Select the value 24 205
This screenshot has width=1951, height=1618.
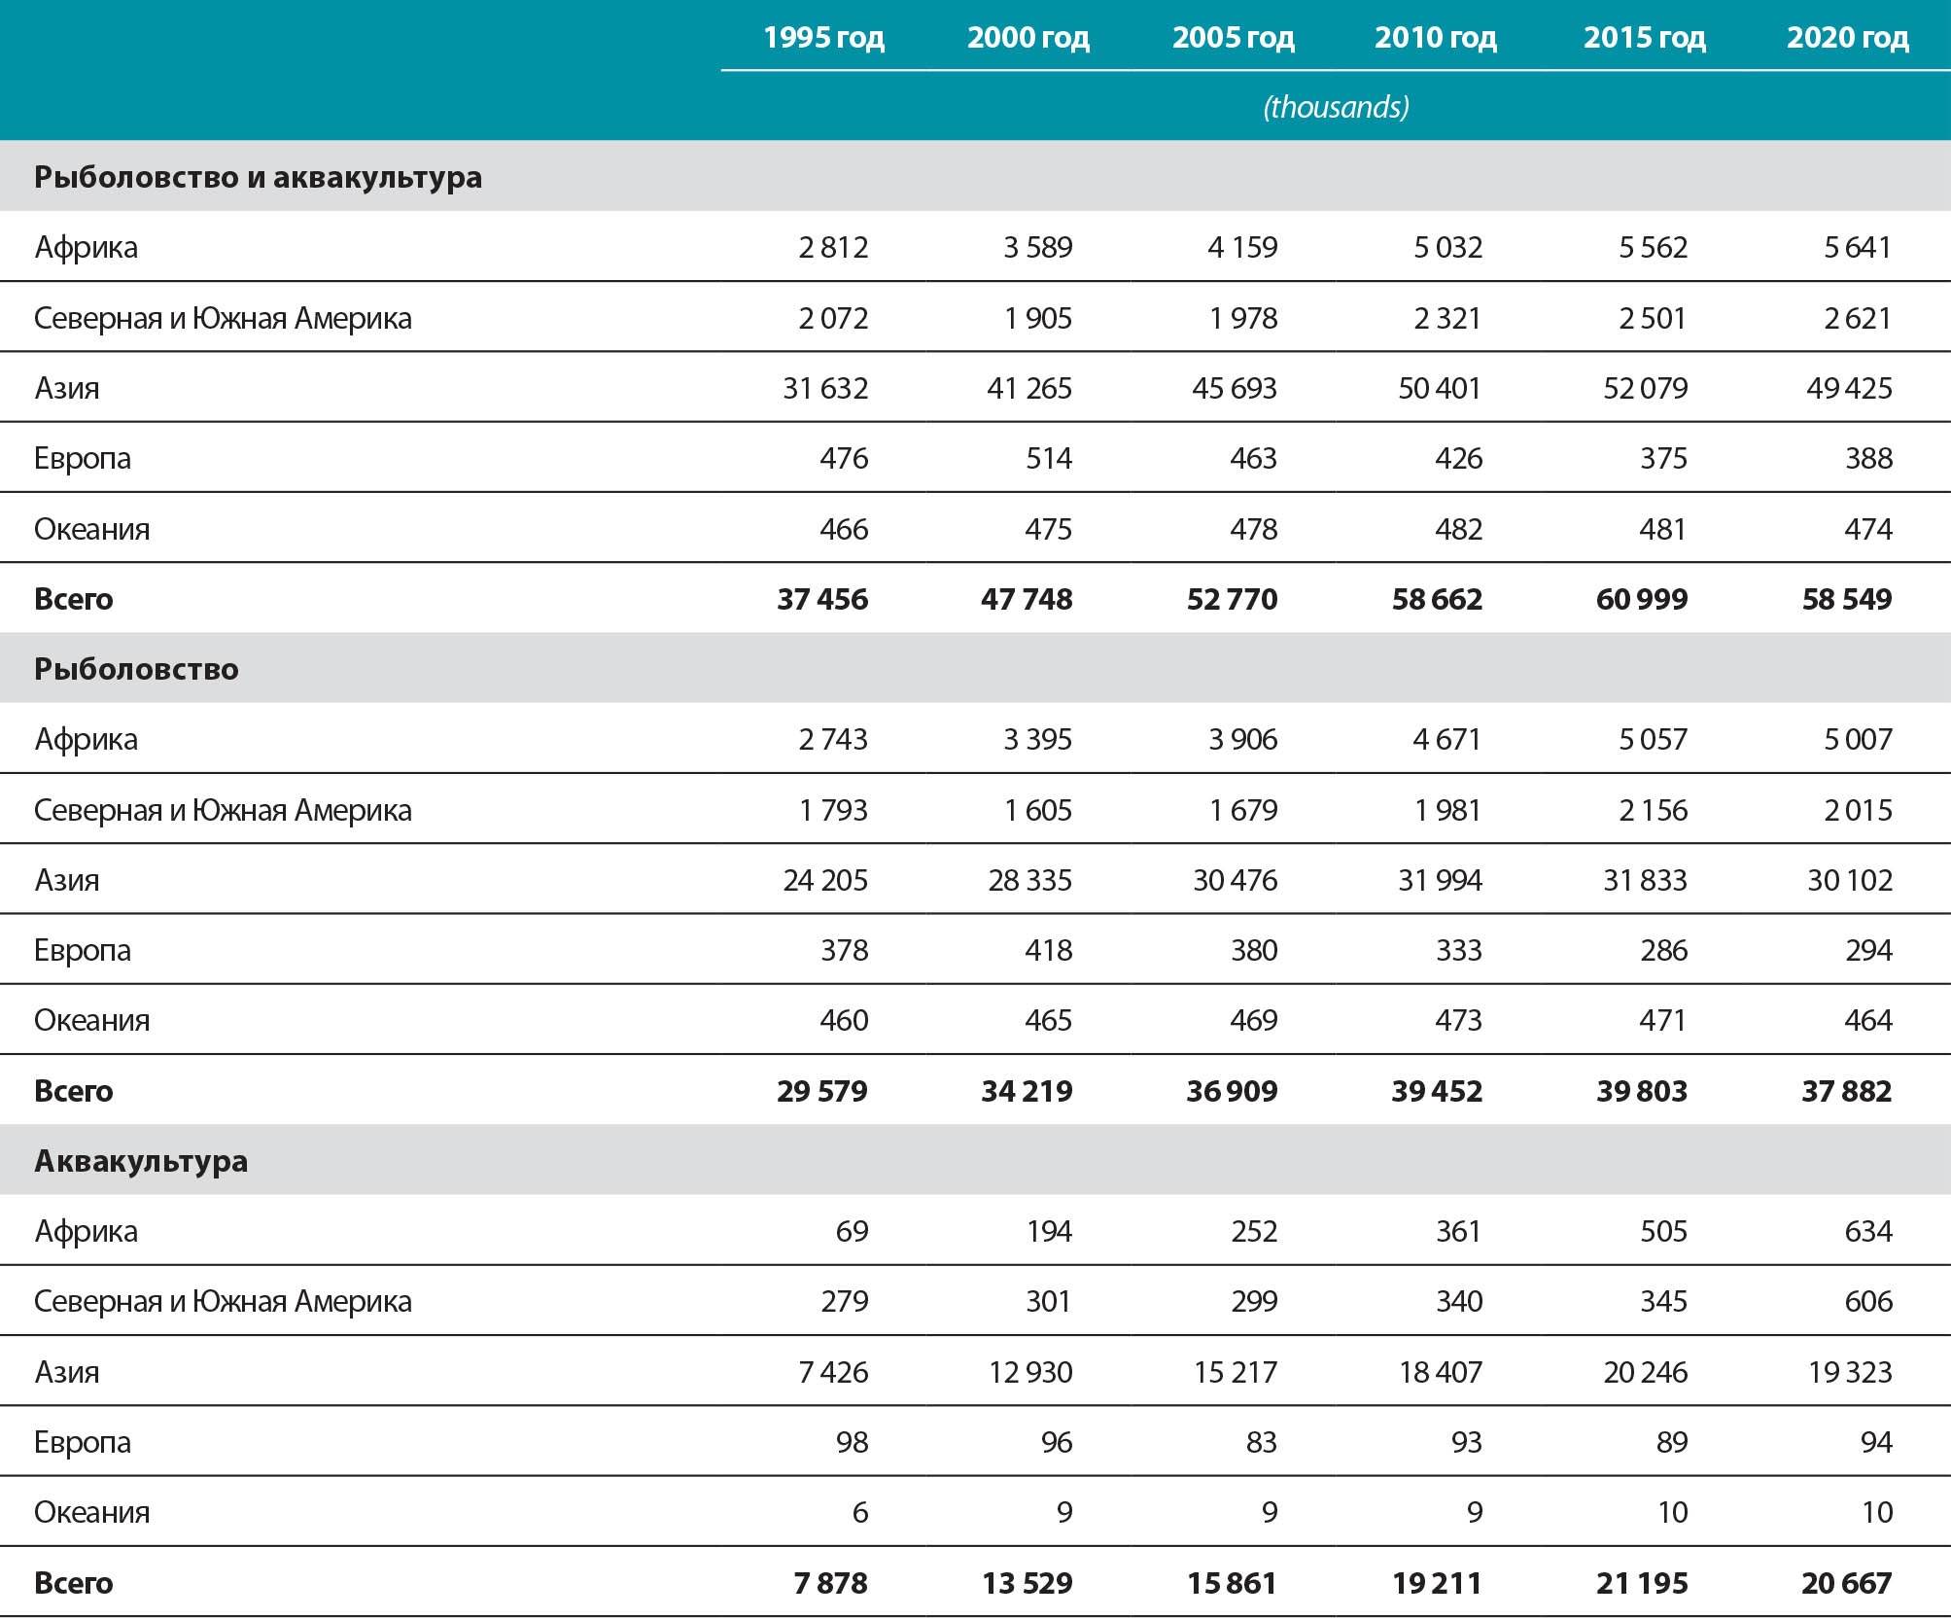825,880
